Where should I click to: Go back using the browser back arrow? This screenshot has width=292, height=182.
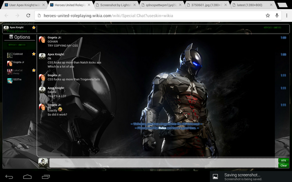6,15
